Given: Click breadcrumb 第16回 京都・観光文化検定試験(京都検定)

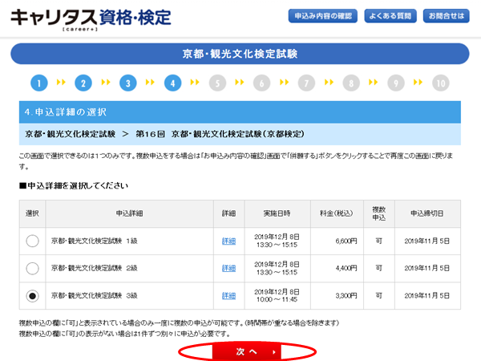Looking at the screenshot, I should (x=220, y=134).
